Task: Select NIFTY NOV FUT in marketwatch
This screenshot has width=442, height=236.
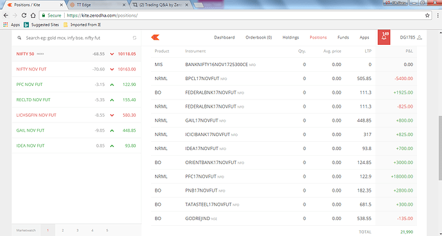Action: tap(76, 69)
